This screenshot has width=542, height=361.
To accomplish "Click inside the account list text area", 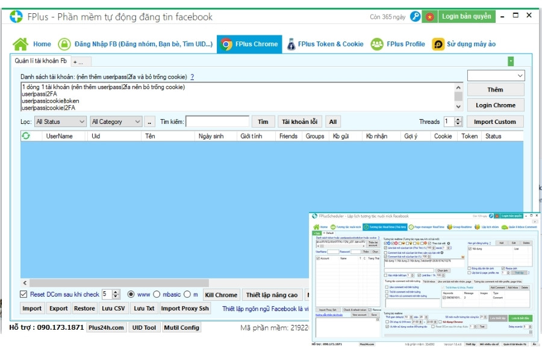I will click(x=238, y=97).
